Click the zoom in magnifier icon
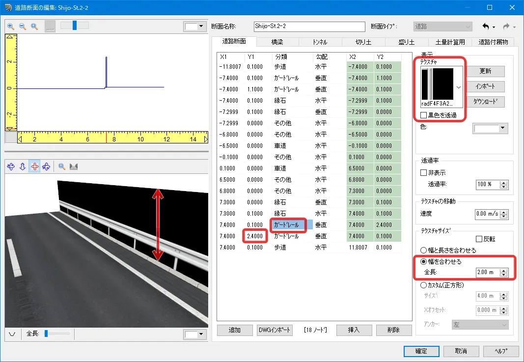524x362 pixels. click(11, 27)
